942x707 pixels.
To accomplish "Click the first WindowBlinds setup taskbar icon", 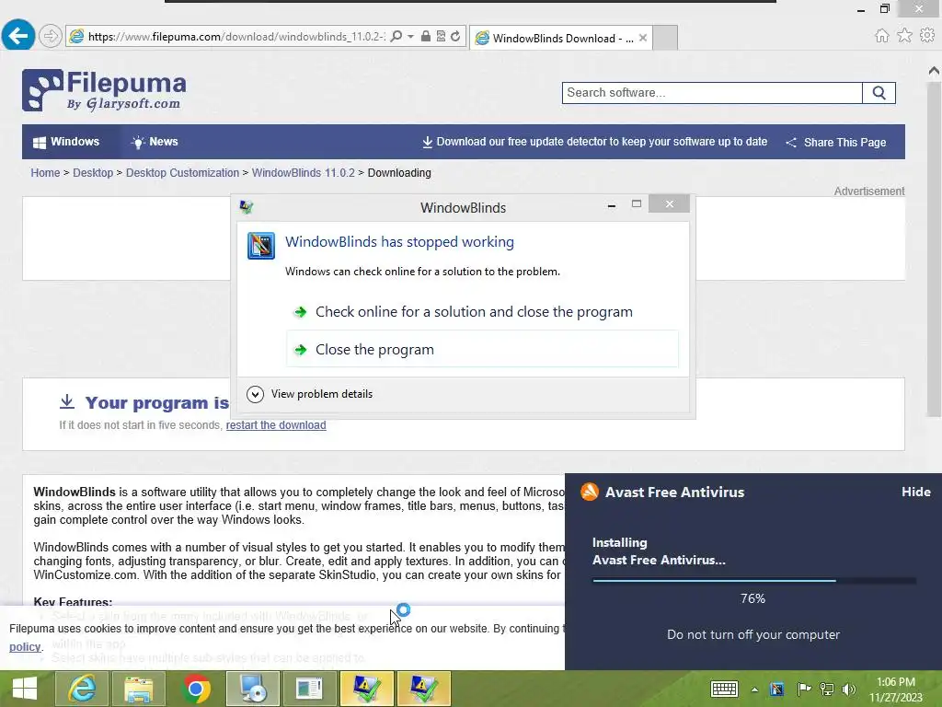I will [x=366, y=689].
